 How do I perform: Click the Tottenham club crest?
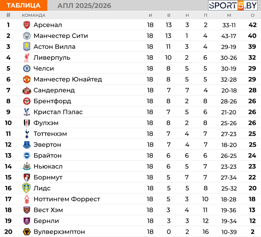27,134
